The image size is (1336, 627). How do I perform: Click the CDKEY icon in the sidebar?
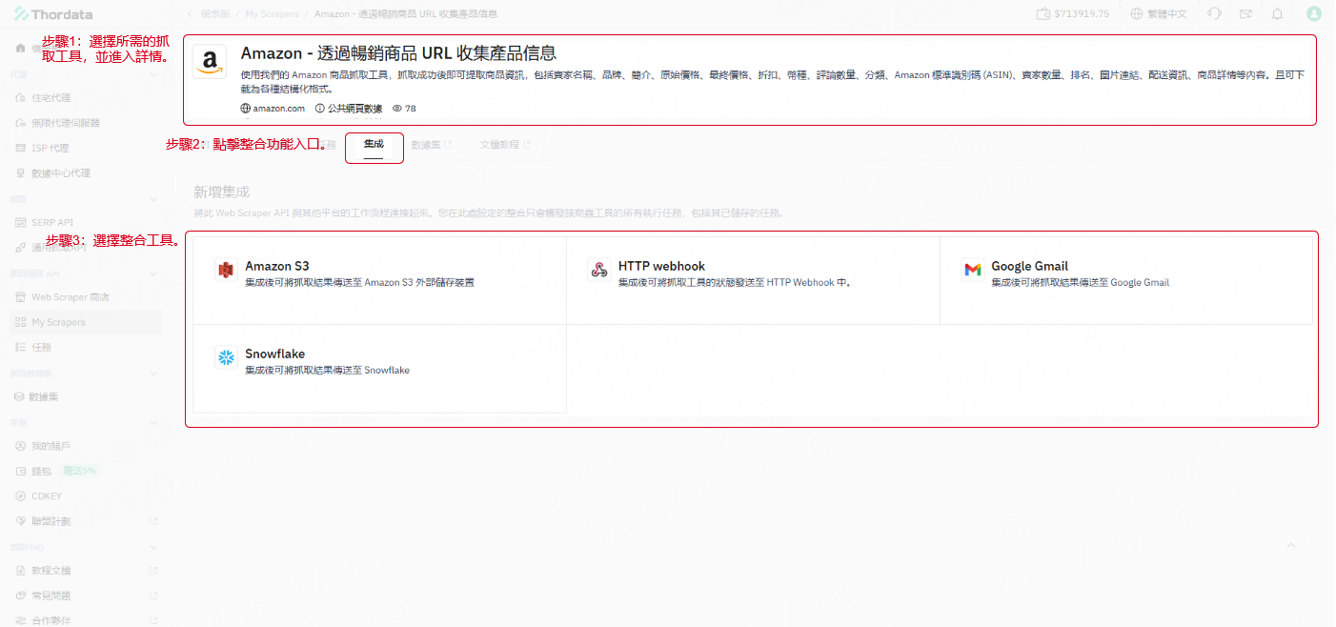point(21,496)
